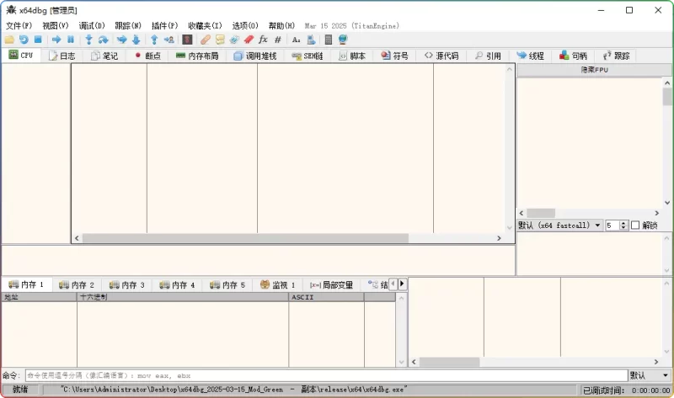The height and width of the screenshot is (398, 674).
Task: Click the command input field
Action: pos(327,375)
